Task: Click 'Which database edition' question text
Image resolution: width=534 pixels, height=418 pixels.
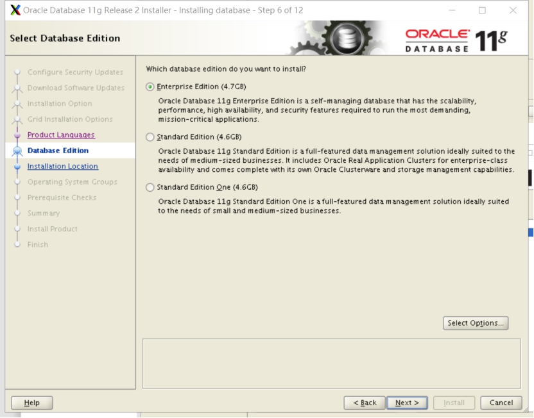Action: pos(226,69)
